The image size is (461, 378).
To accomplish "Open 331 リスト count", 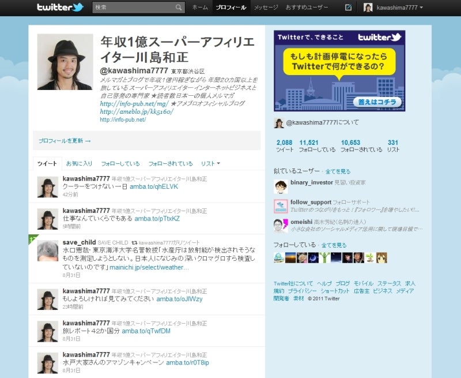I will coord(393,146).
